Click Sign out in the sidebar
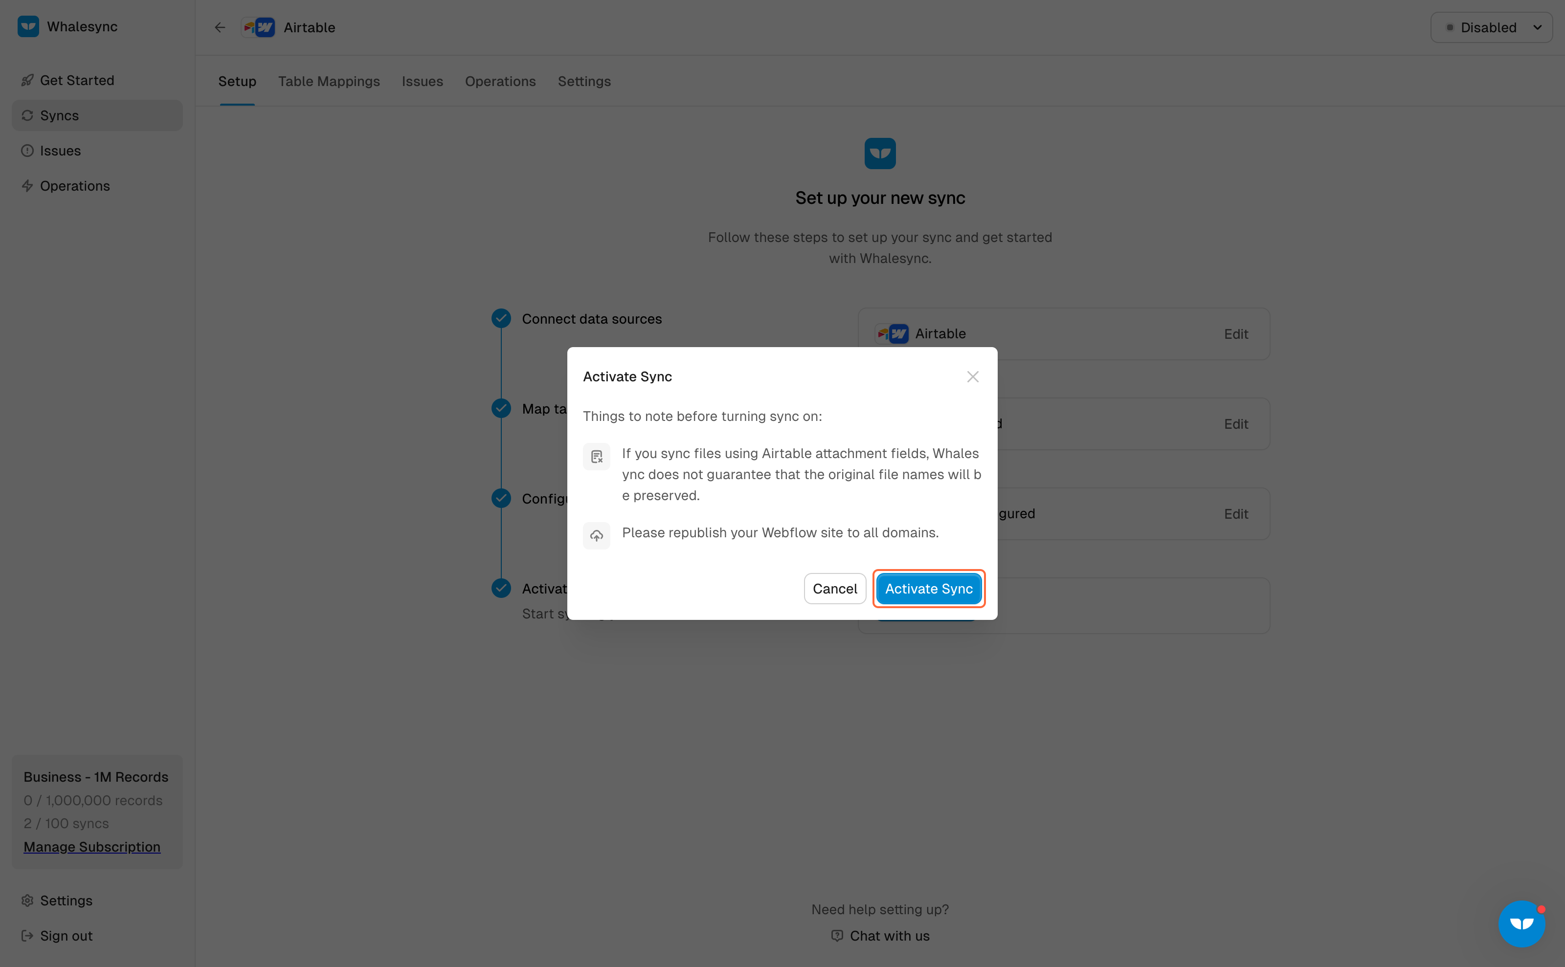Screen dimensions: 1565x967 97,936
